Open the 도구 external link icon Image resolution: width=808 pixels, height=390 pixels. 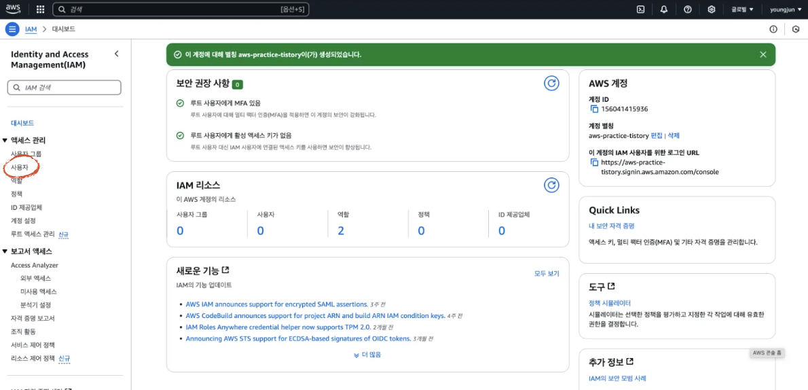pos(611,286)
